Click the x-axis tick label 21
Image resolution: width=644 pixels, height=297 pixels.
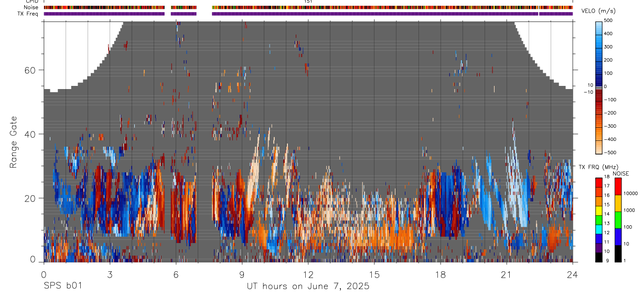pos(506,273)
